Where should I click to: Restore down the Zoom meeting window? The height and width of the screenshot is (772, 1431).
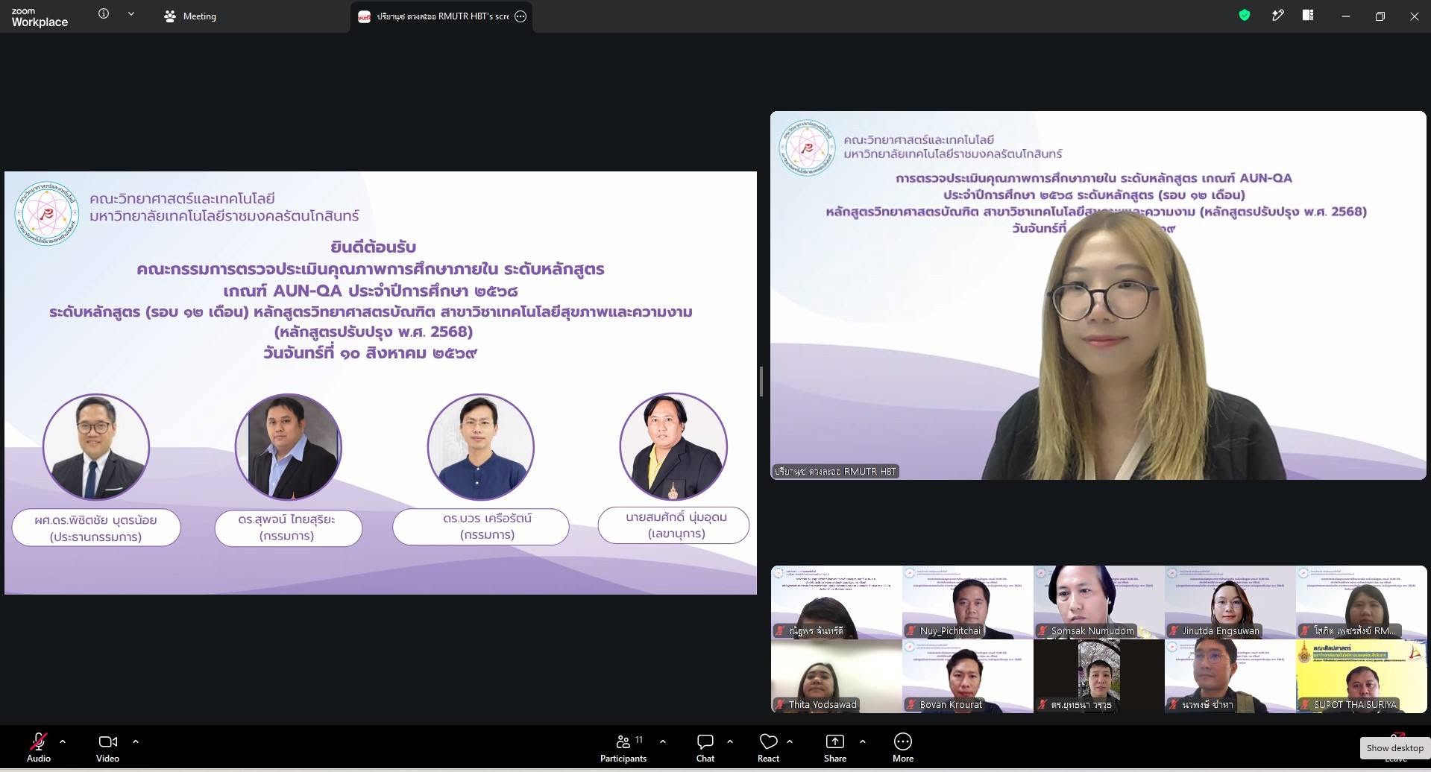1380,16
